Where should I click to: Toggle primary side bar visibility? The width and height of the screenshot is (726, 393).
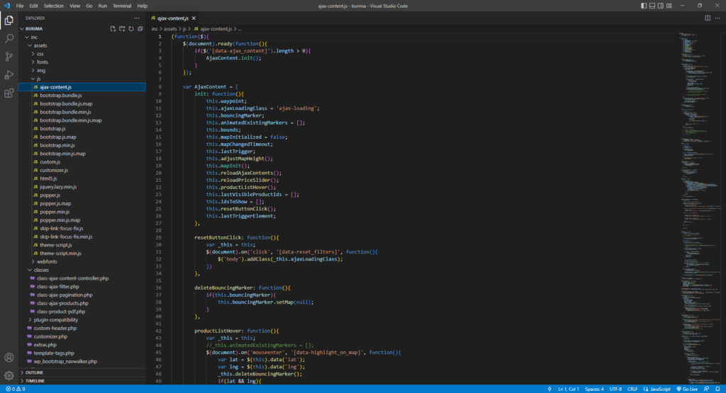(644, 6)
